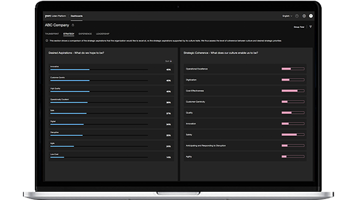Expand the English language dropdown
357x200 pixels.
point(287,16)
